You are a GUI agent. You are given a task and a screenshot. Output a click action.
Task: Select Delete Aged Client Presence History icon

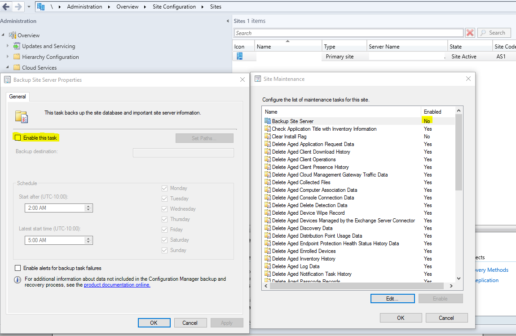[268, 167]
